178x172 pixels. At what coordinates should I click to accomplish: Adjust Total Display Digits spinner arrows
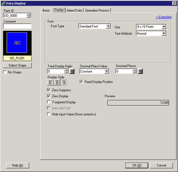[66, 71]
